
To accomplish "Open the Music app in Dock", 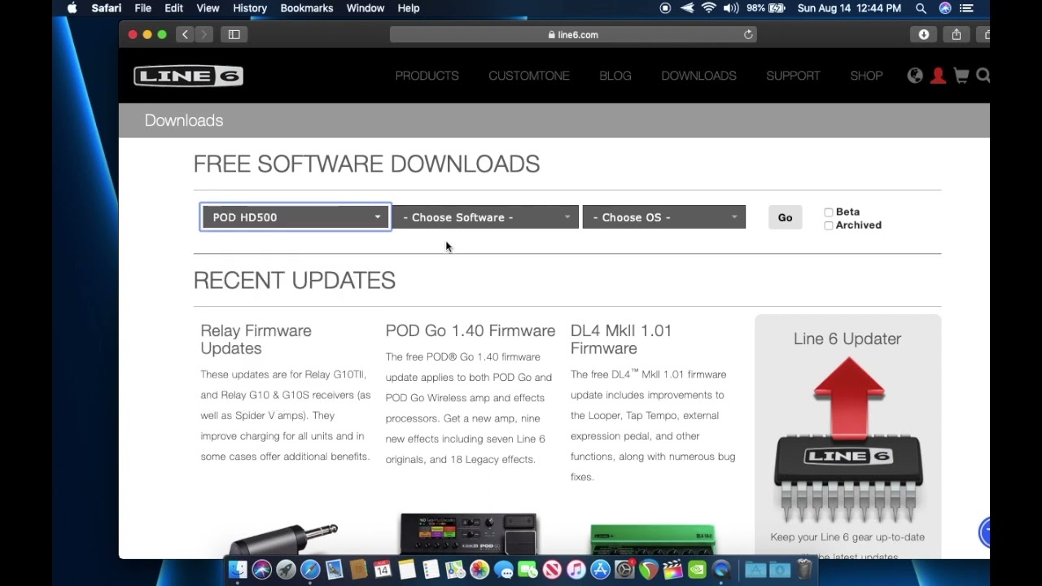I will 576,569.
